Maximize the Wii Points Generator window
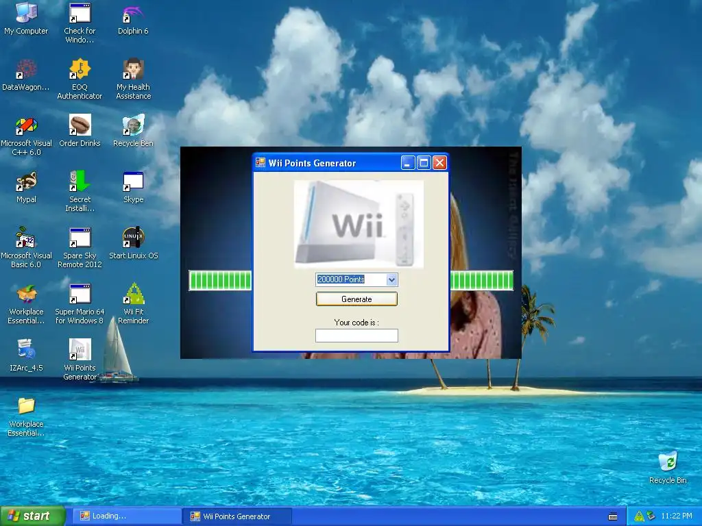The height and width of the screenshot is (526, 702). coord(424,163)
